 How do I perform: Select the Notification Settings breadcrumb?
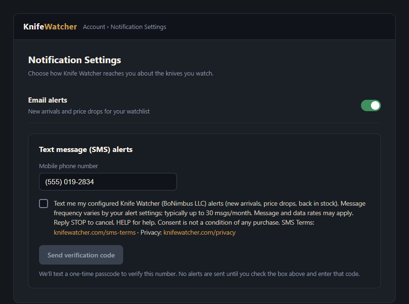[138, 27]
